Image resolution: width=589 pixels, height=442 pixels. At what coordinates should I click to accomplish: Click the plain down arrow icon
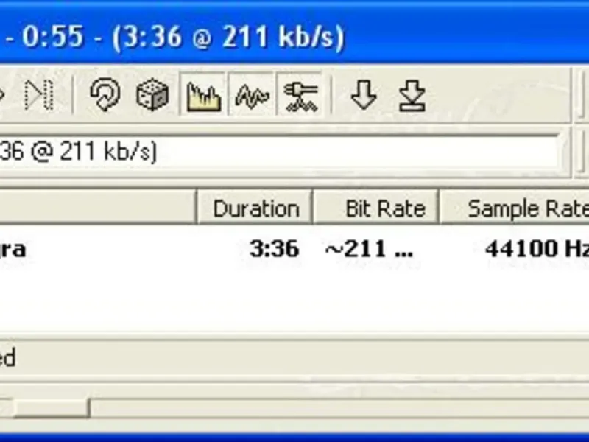pos(364,95)
